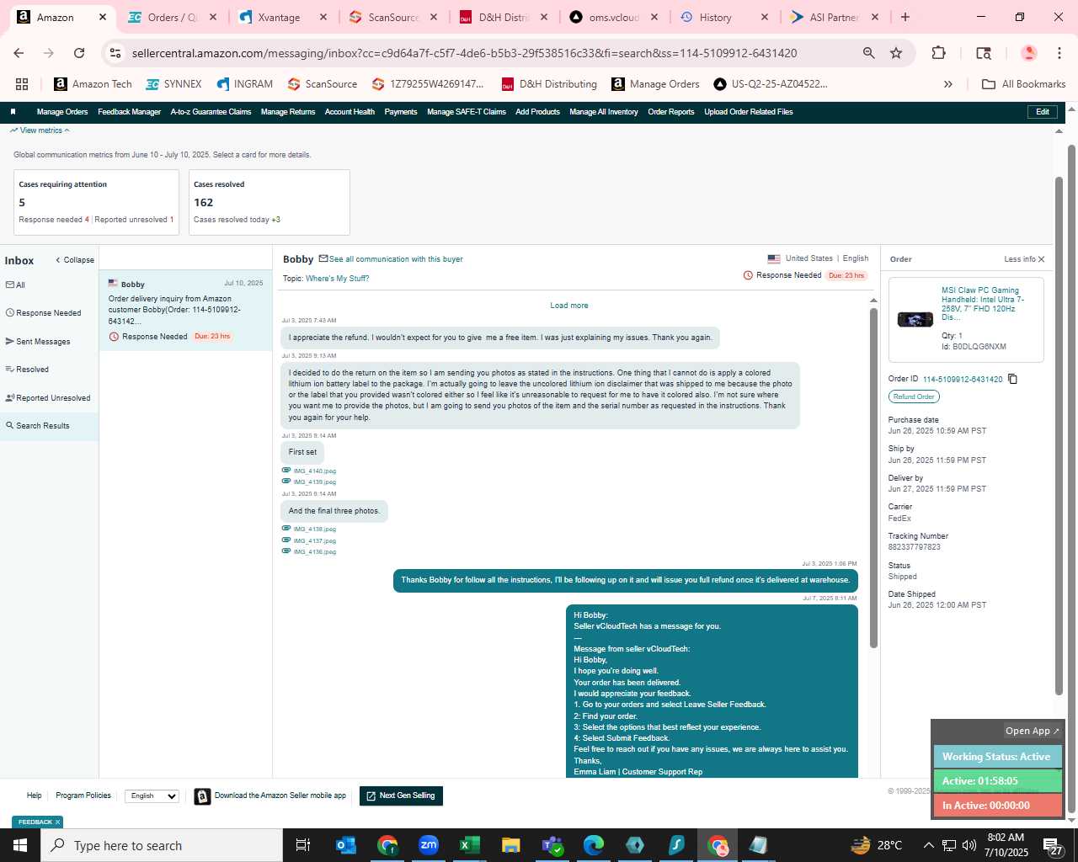Viewport: 1078px width, 862px height.
Task: Go back using browser back arrow
Action: (x=19, y=53)
